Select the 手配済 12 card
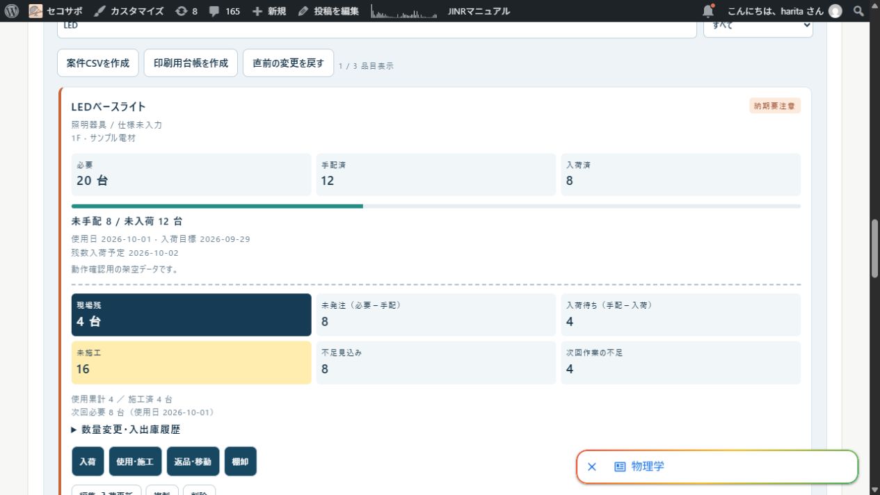This screenshot has height=495, width=880. [436, 175]
